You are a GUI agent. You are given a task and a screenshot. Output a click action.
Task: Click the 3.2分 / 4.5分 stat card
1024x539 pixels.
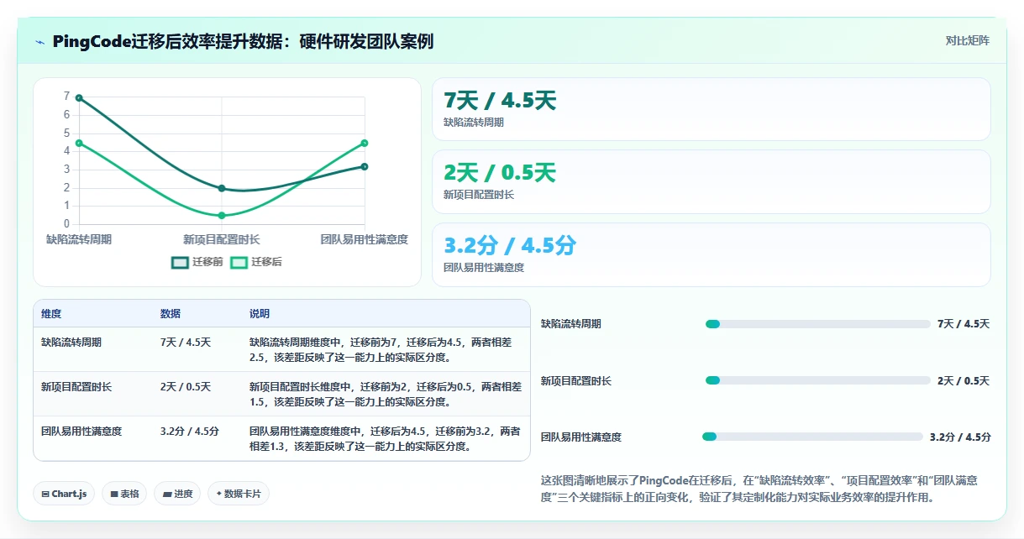click(711, 254)
